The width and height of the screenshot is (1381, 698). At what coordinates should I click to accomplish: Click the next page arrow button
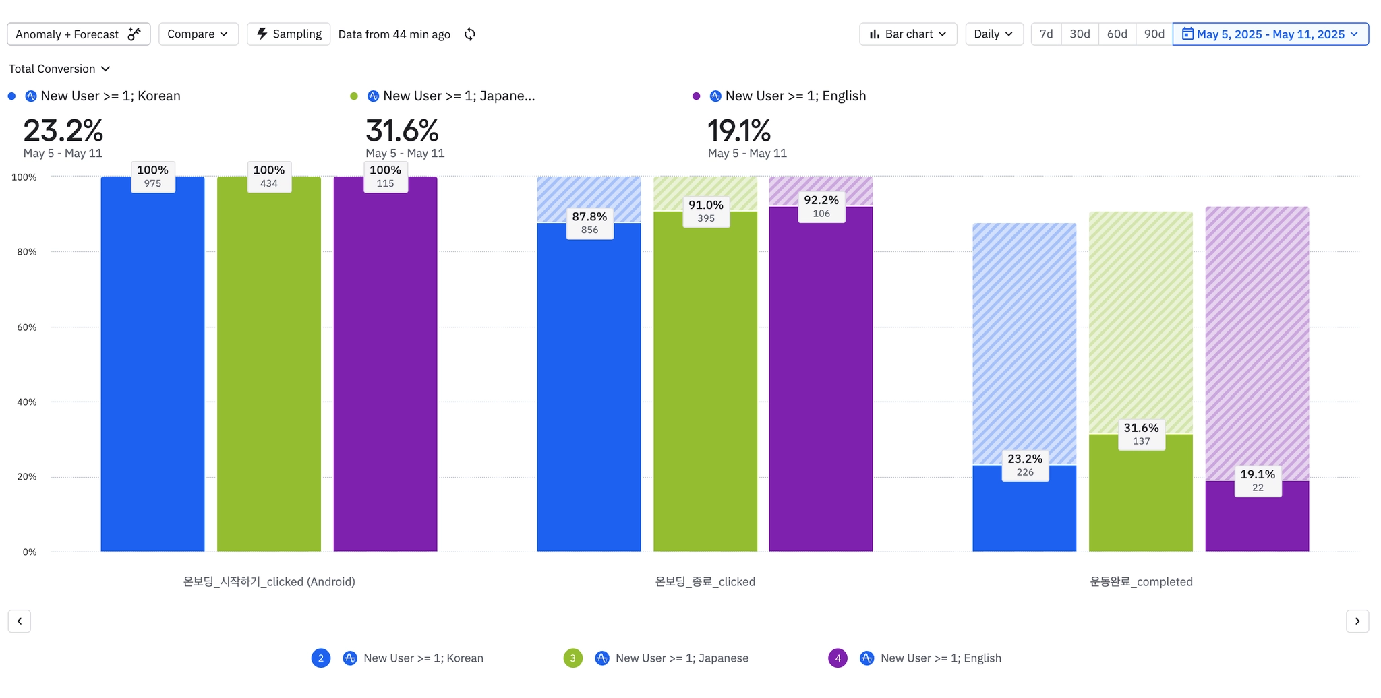1357,621
